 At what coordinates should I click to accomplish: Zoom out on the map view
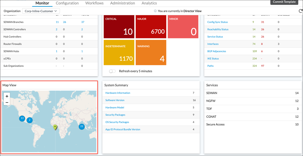click(7, 103)
